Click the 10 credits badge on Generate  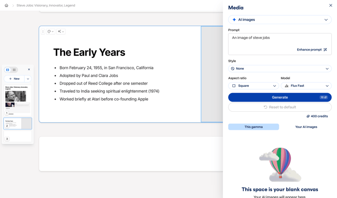324,97
